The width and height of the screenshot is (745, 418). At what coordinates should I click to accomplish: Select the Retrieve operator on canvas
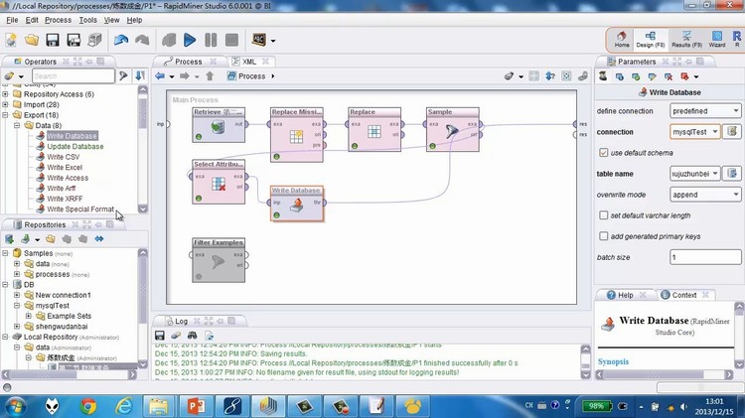pyautogui.click(x=219, y=125)
